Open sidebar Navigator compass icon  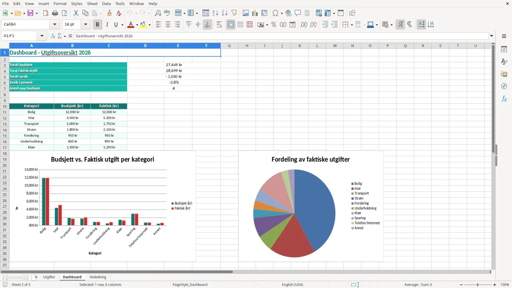(x=504, y=86)
